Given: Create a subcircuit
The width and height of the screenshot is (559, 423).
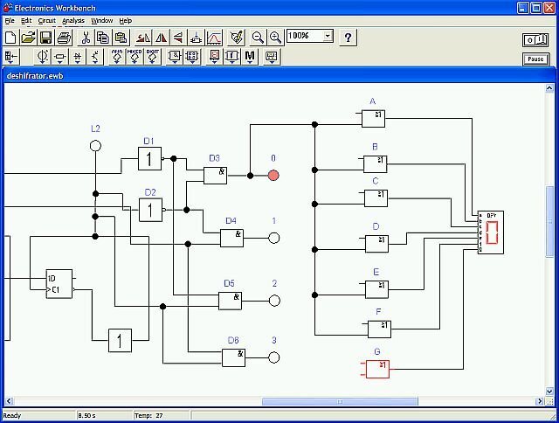Looking at the screenshot, I should (196, 37).
